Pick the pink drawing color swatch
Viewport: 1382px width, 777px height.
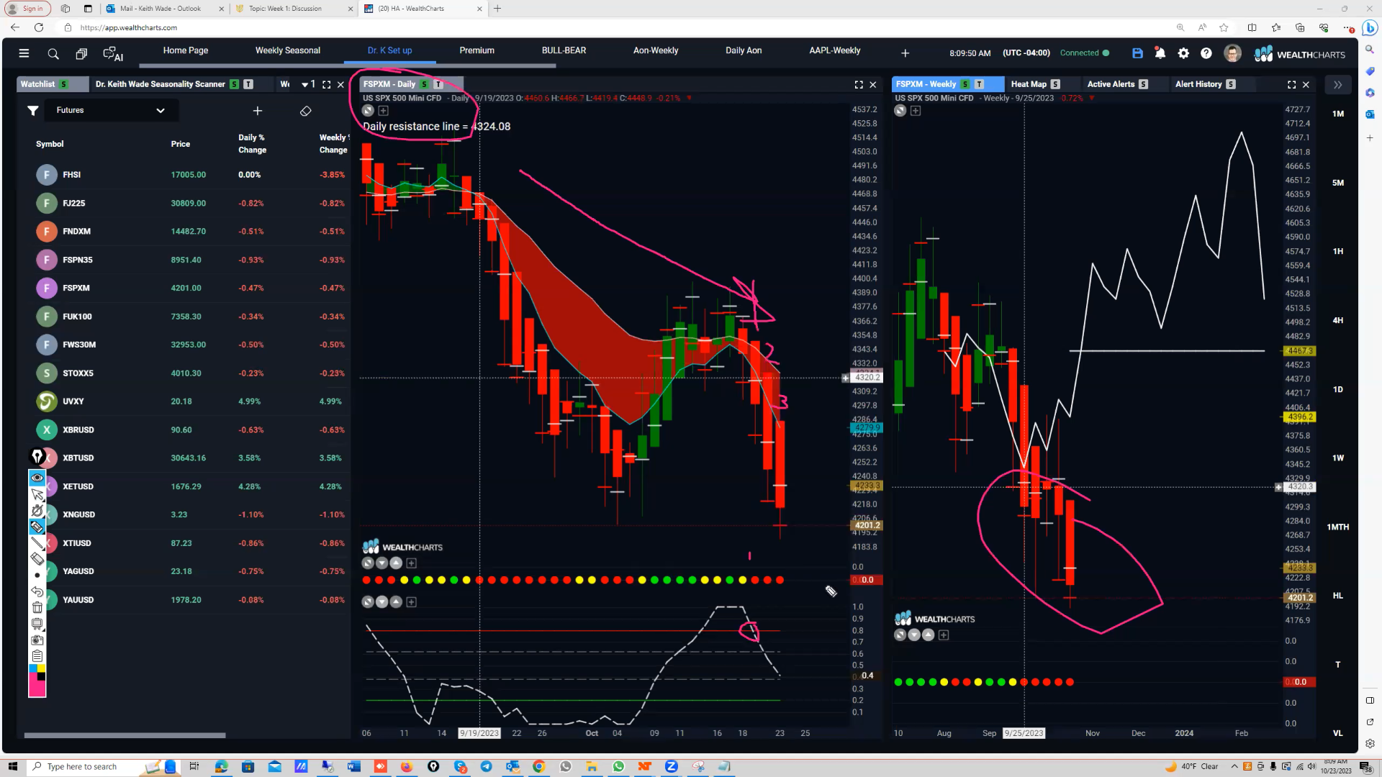(x=37, y=688)
